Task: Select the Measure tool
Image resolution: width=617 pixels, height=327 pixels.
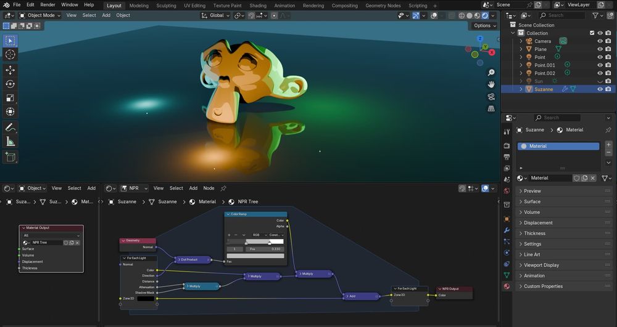Action: click(10, 141)
